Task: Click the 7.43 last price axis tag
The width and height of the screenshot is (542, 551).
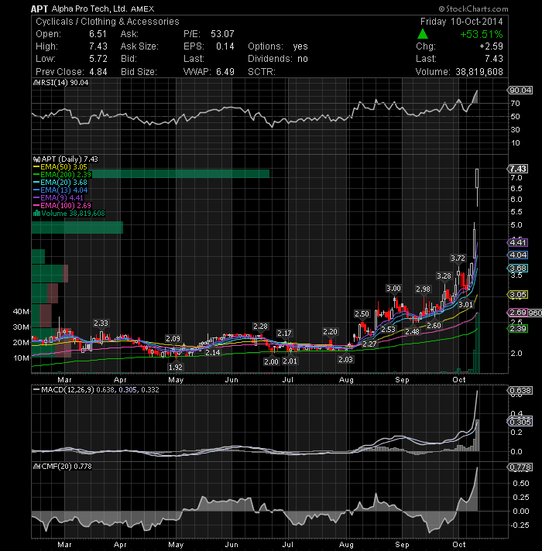Action: (x=518, y=169)
